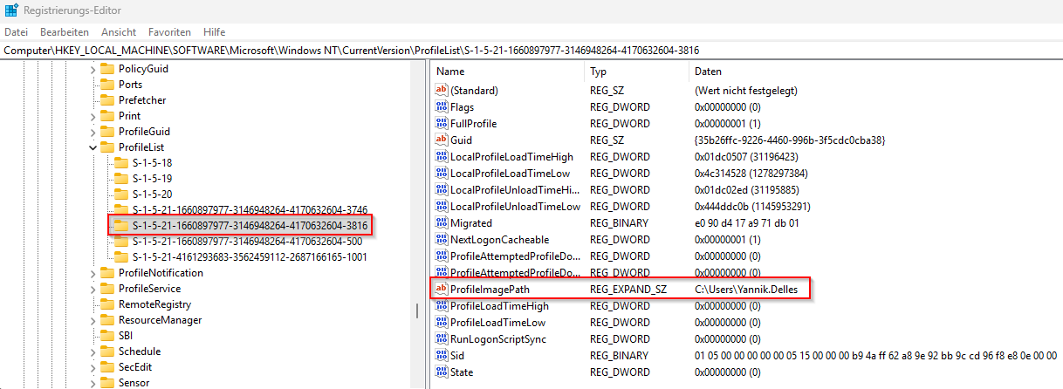Click the RunLogonScriptSync value icon
The height and width of the screenshot is (389, 1063).
point(441,339)
